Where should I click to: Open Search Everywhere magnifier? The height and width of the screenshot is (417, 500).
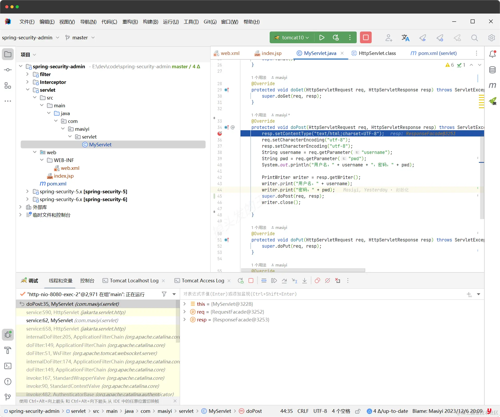474,38
